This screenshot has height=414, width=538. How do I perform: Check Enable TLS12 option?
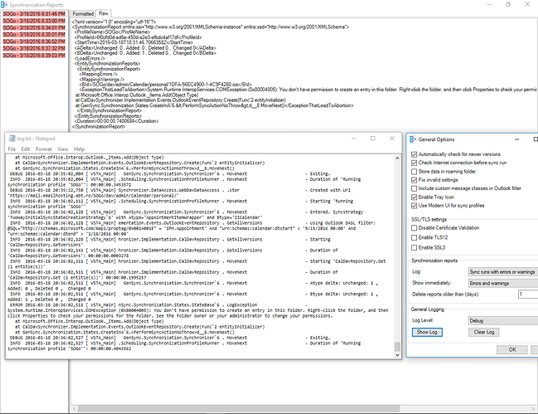point(414,237)
